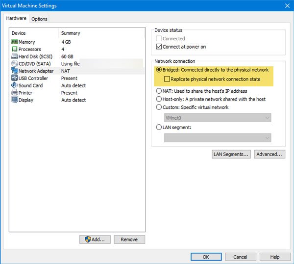Screen dimensions: 294x264
Task: Select the LAN segment radio button
Action: coord(159,127)
